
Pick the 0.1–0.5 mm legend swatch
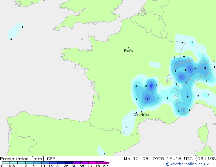coord(6,163)
